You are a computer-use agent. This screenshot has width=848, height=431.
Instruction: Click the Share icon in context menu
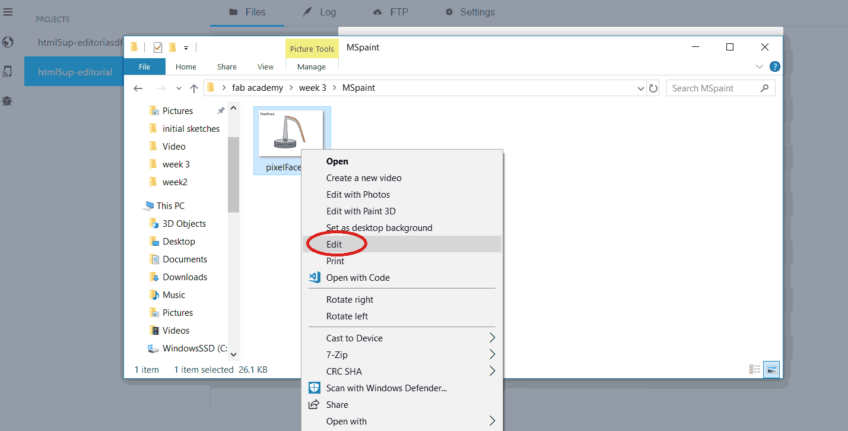315,405
